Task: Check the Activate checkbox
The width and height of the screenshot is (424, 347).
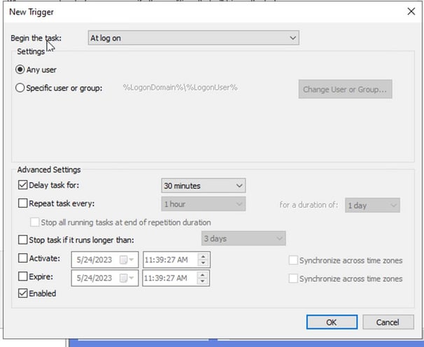Action: 22,258
